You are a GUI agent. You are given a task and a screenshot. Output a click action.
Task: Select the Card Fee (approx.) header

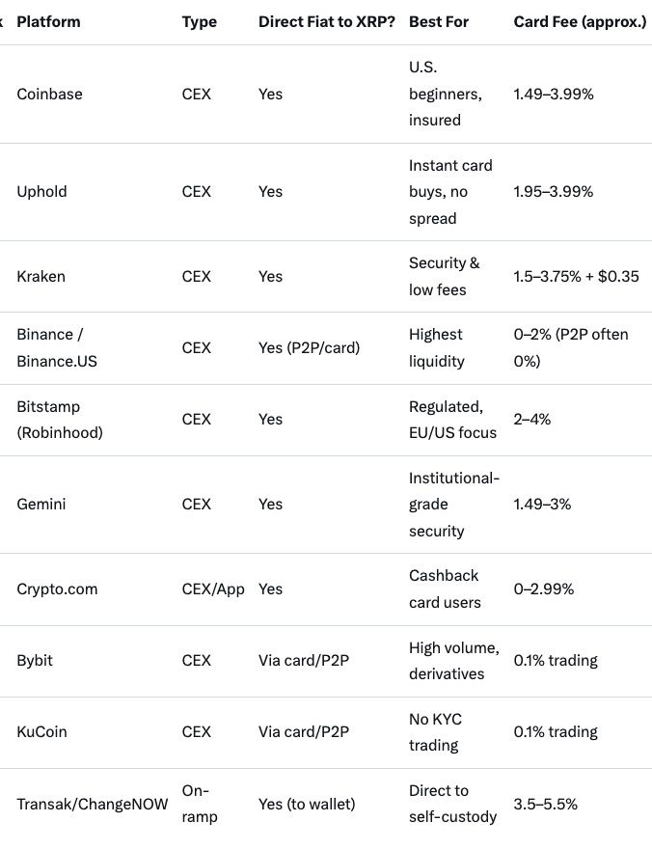(x=580, y=21)
